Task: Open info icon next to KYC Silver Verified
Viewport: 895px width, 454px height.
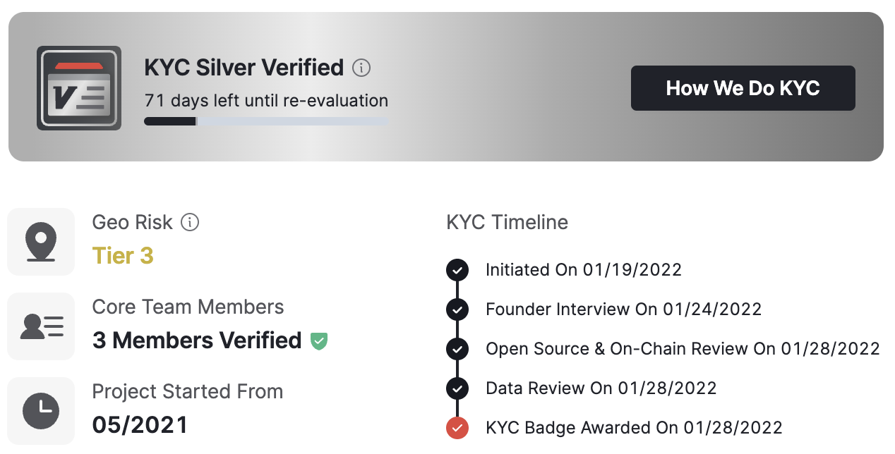Action: pyautogui.click(x=361, y=68)
